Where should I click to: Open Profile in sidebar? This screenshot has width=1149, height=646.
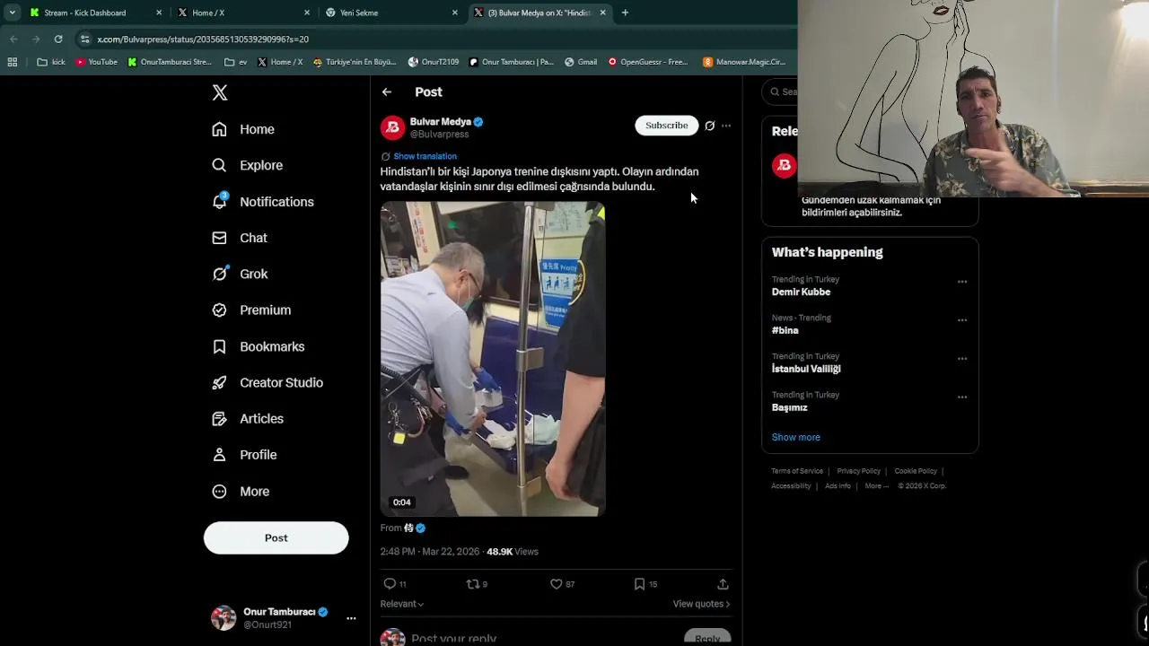tap(244, 455)
